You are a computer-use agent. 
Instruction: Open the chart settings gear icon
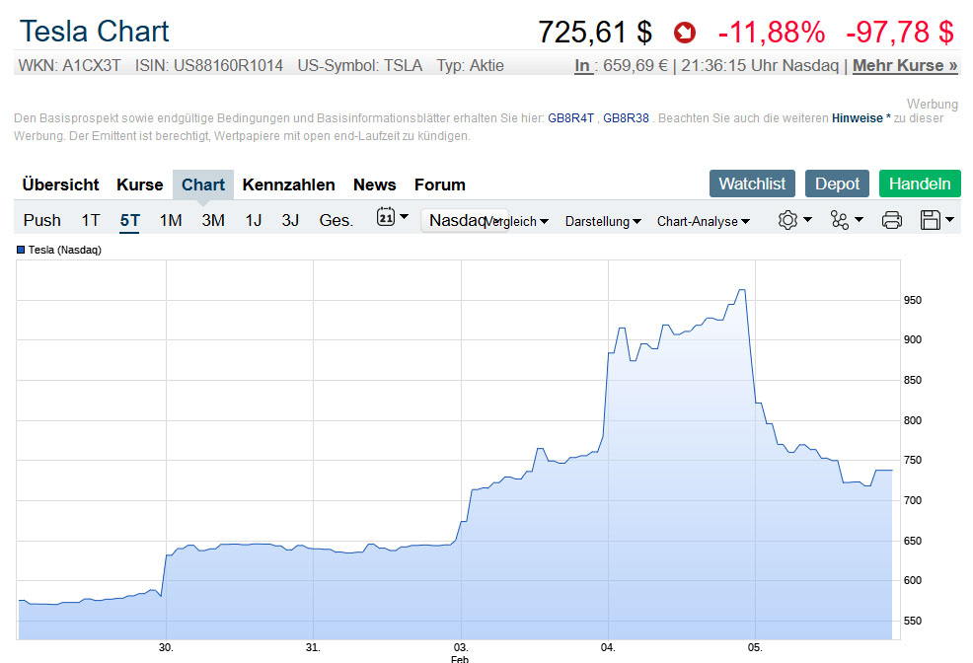(x=787, y=220)
